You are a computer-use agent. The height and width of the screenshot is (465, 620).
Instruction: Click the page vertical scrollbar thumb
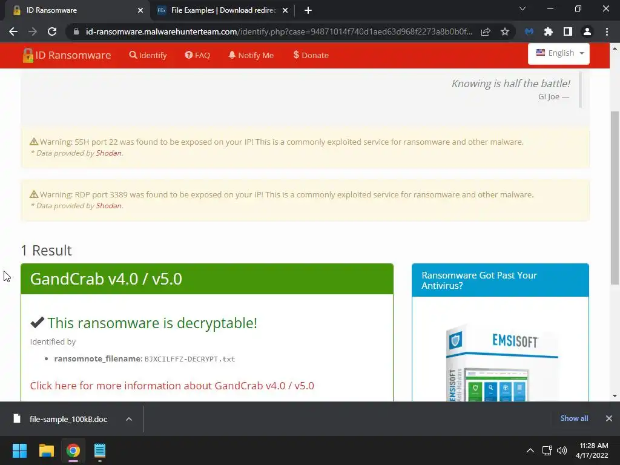coord(615,198)
